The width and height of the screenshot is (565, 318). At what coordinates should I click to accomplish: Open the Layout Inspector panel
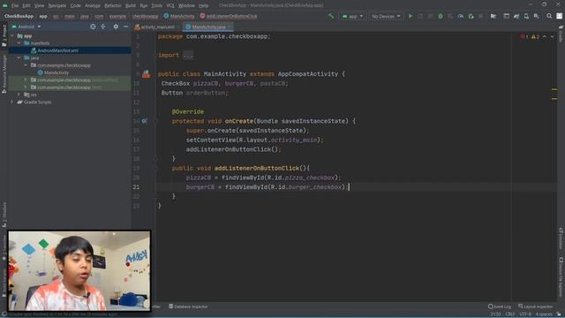click(x=536, y=307)
